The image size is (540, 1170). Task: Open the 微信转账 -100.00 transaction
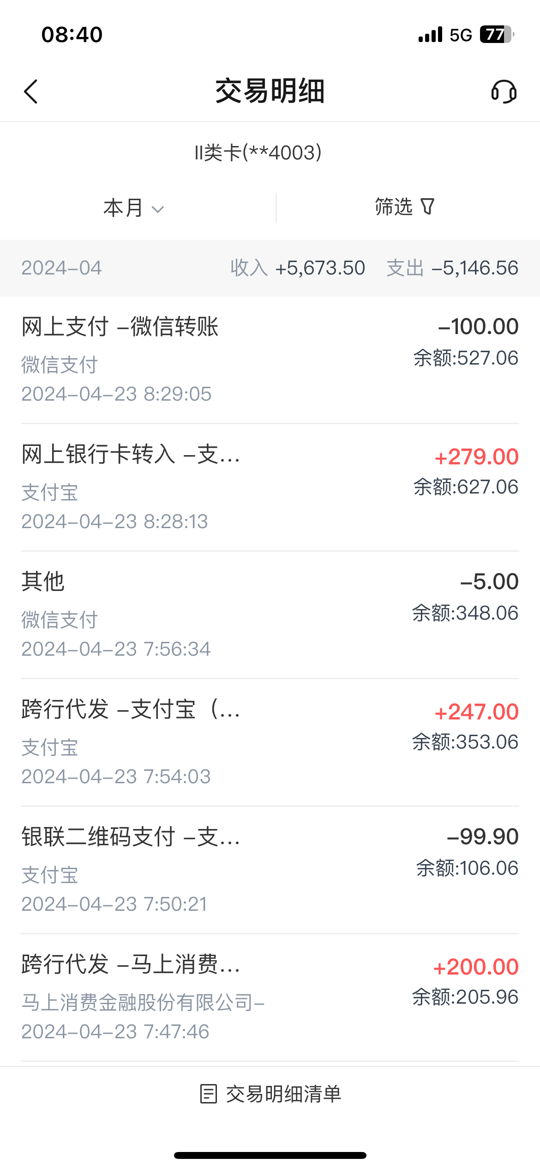pos(270,360)
